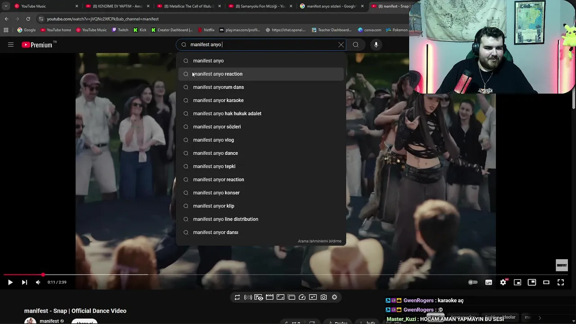576x324 pixels.
Task: Switch to theater mode
Action: [546, 282]
